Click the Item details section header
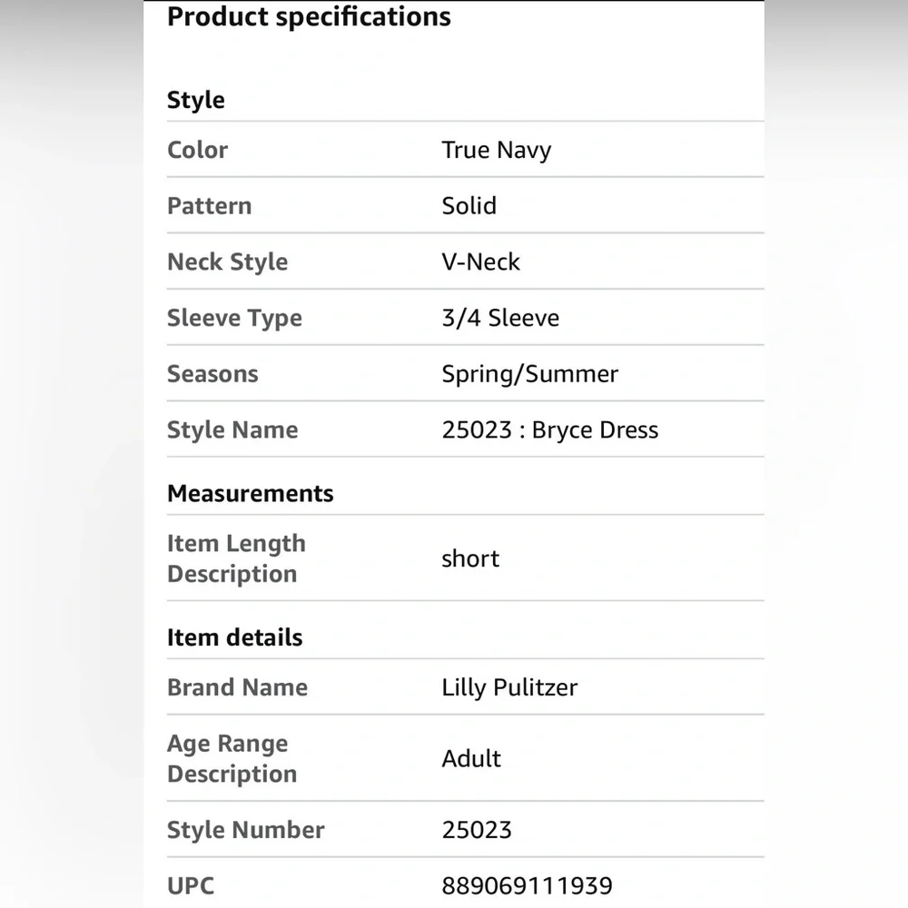The height and width of the screenshot is (908, 908). 234,637
